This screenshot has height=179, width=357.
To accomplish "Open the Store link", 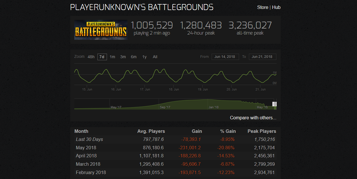I will click(x=262, y=7).
